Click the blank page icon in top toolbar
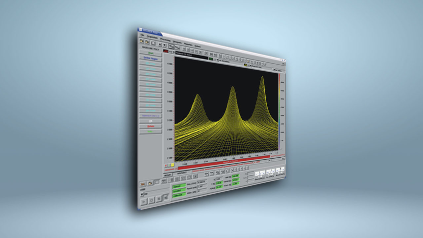 click(153, 43)
